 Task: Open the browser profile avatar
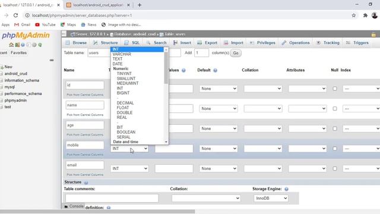pyautogui.click(x=375, y=15)
